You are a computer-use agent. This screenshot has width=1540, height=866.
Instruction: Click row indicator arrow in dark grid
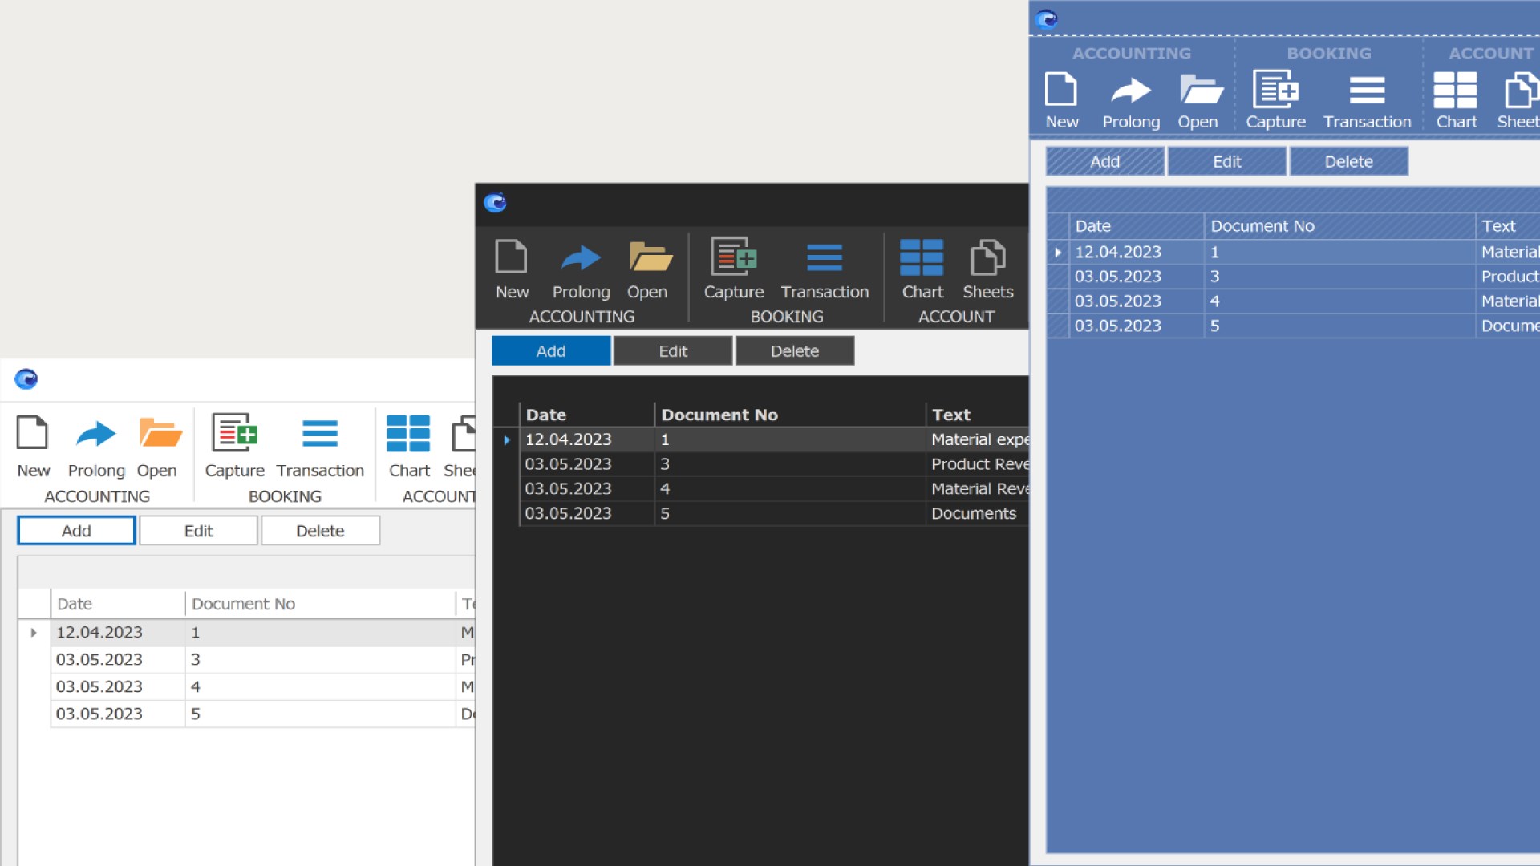(507, 440)
